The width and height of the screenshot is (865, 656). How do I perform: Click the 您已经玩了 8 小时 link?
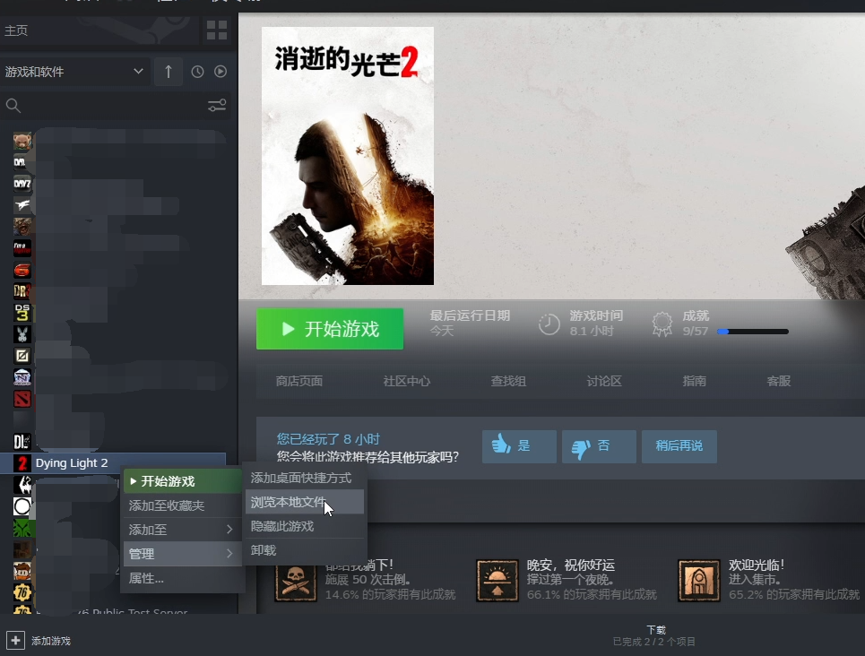[328, 439]
